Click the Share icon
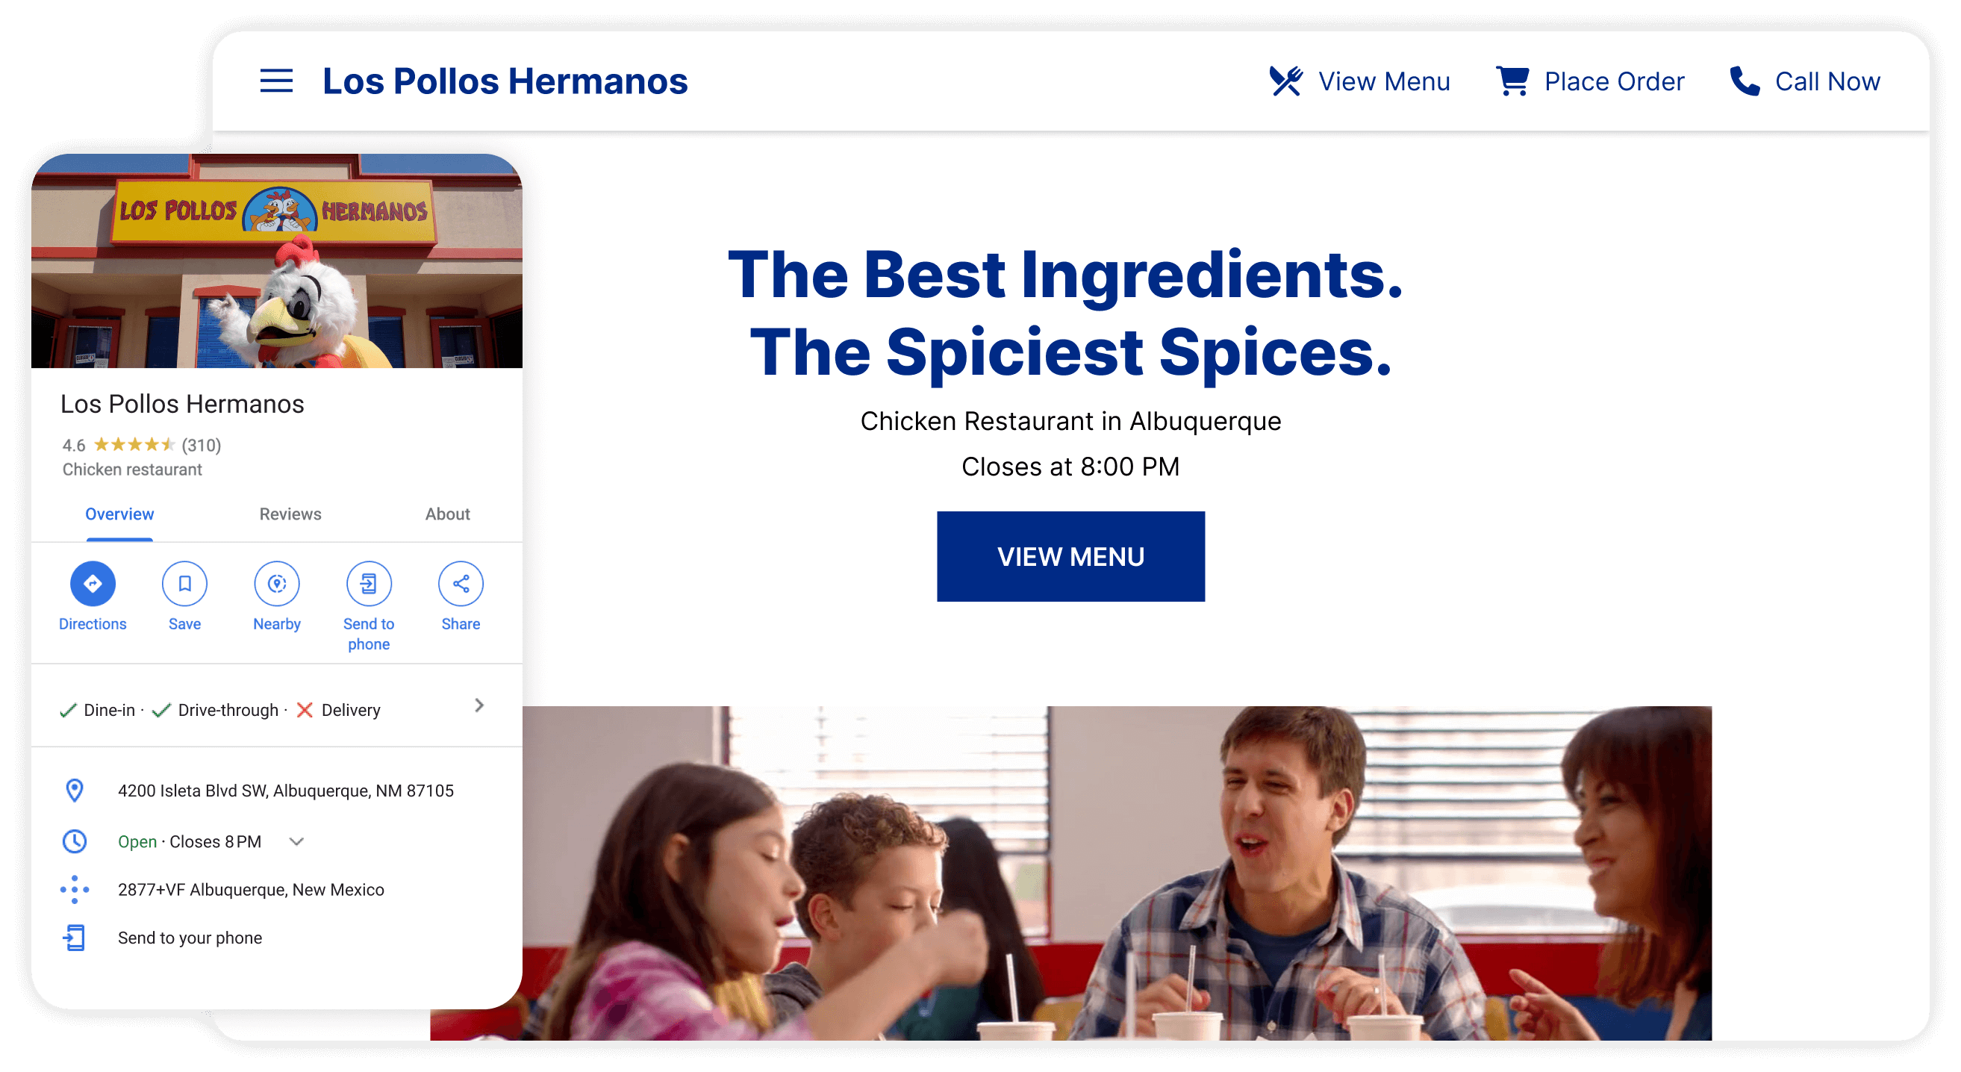 [461, 584]
